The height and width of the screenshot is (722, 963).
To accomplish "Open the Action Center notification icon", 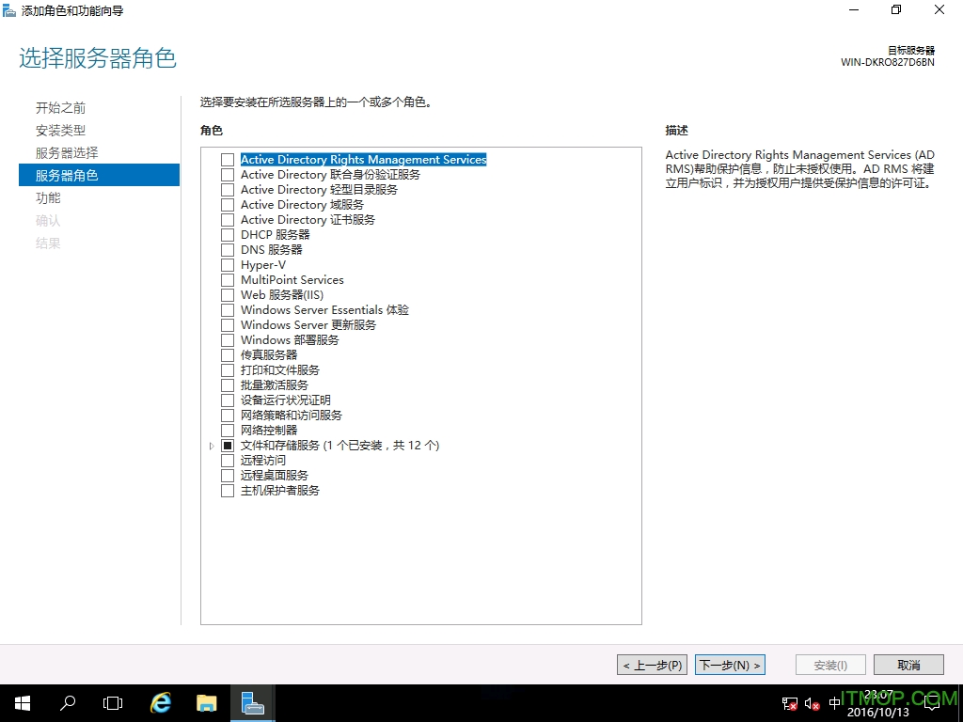I will click(x=933, y=702).
